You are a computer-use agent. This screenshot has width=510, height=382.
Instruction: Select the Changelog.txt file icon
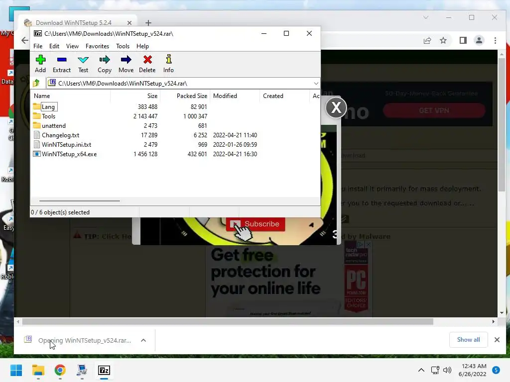[37, 135]
